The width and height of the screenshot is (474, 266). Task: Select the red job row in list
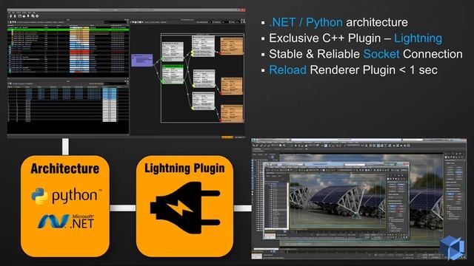(x=68, y=52)
